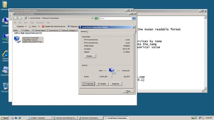The width and height of the screenshot is (214, 120).
Task: Select the Local Area Connection adapter icon
Action: [17, 40]
